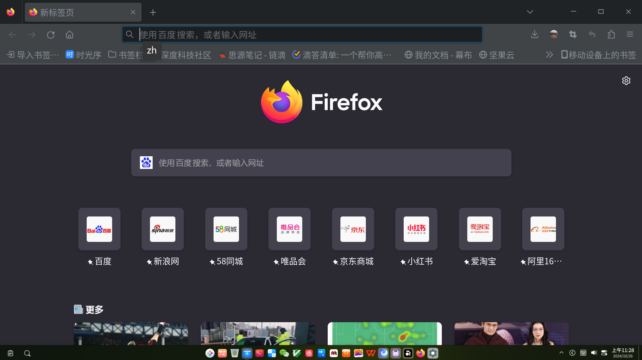Close the 新标签页 tab
This screenshot has width=642, height=360.
coord(133,12)
